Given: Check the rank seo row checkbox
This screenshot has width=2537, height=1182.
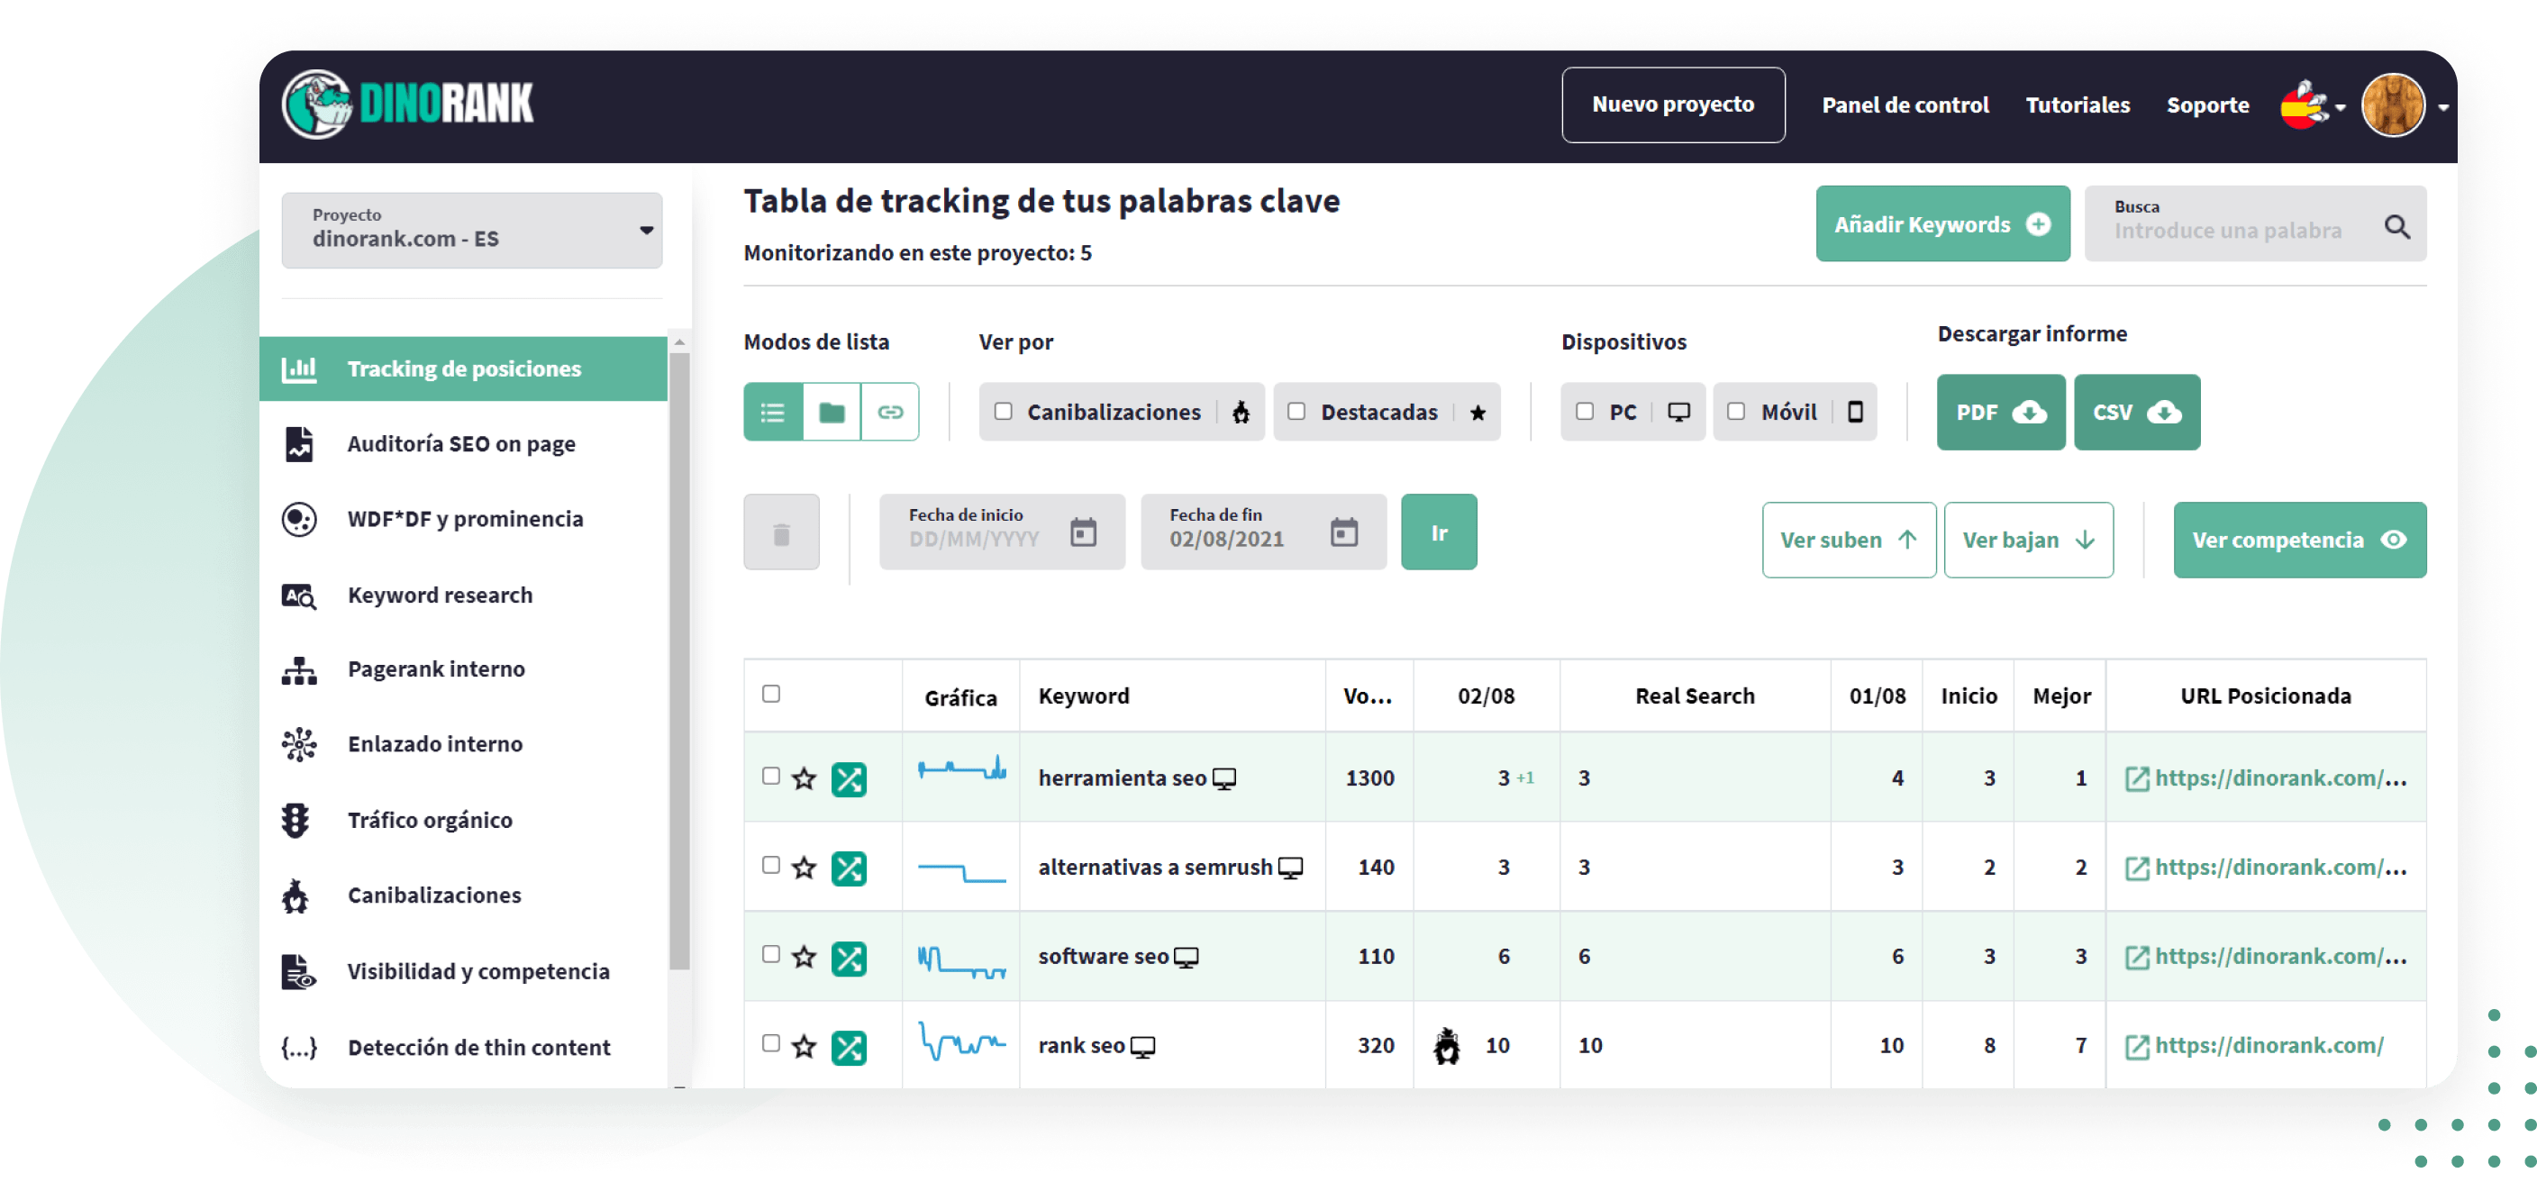Looking at the screenshot, I should click(x=771, y=1043).
